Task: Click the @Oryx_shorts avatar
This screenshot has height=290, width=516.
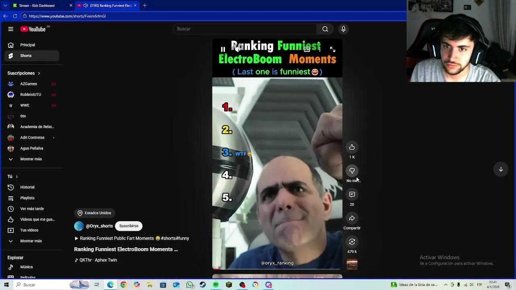Action: [79, 226]
